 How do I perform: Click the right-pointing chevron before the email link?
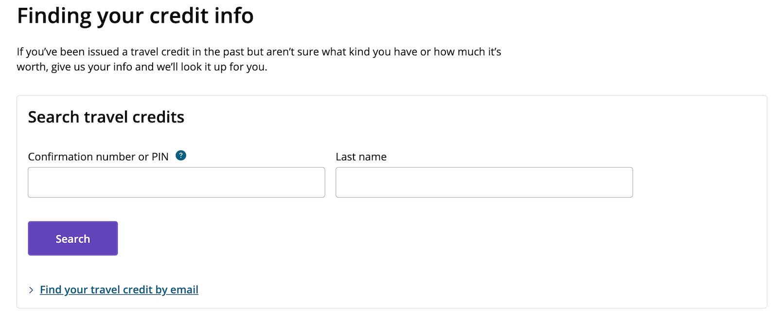click(x=31, y=290)
